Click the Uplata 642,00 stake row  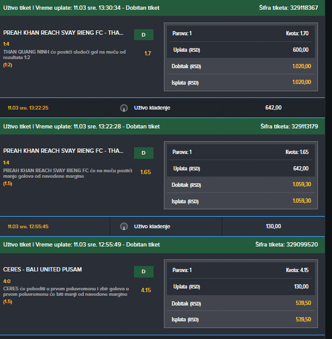point(241,169)
